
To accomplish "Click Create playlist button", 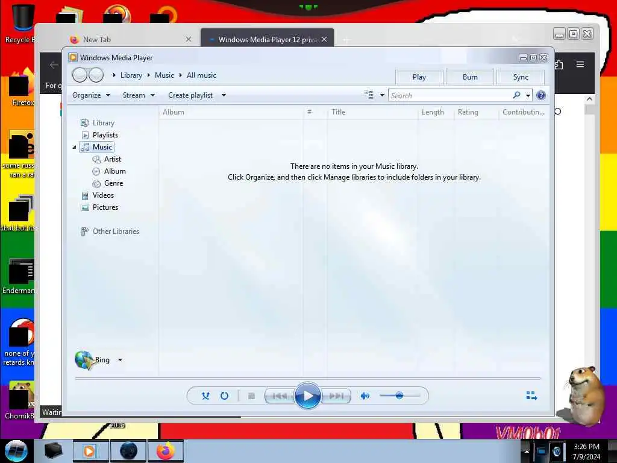I will 190,95.
